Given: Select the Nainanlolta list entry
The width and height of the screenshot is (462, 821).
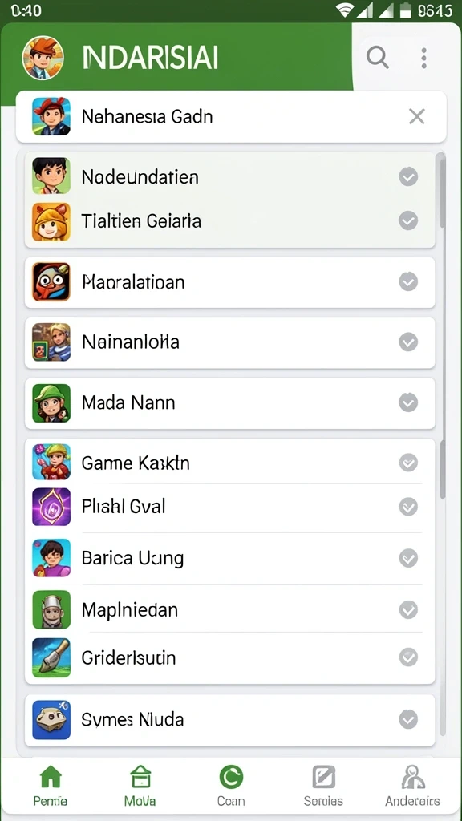Looking at the screenshot, I should pos(230,342).
